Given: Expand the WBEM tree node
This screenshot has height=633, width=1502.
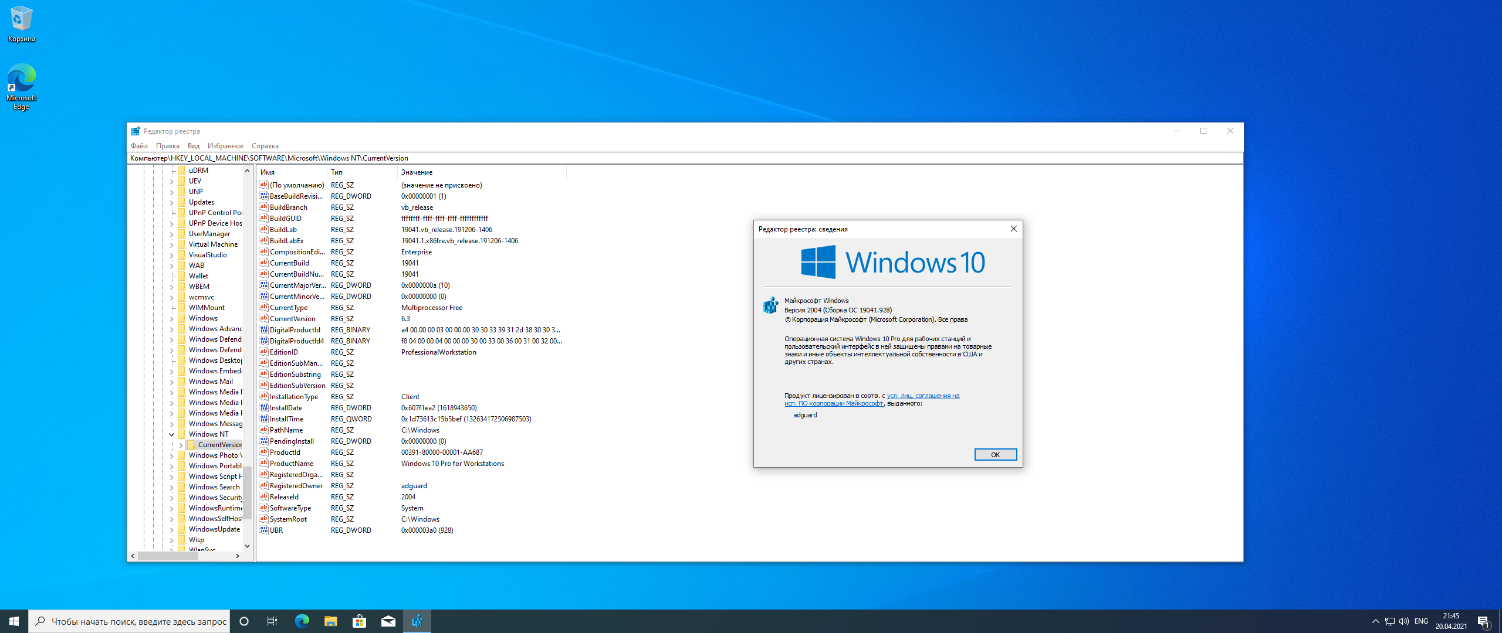Looking at the screenshot, I should 172,287.
